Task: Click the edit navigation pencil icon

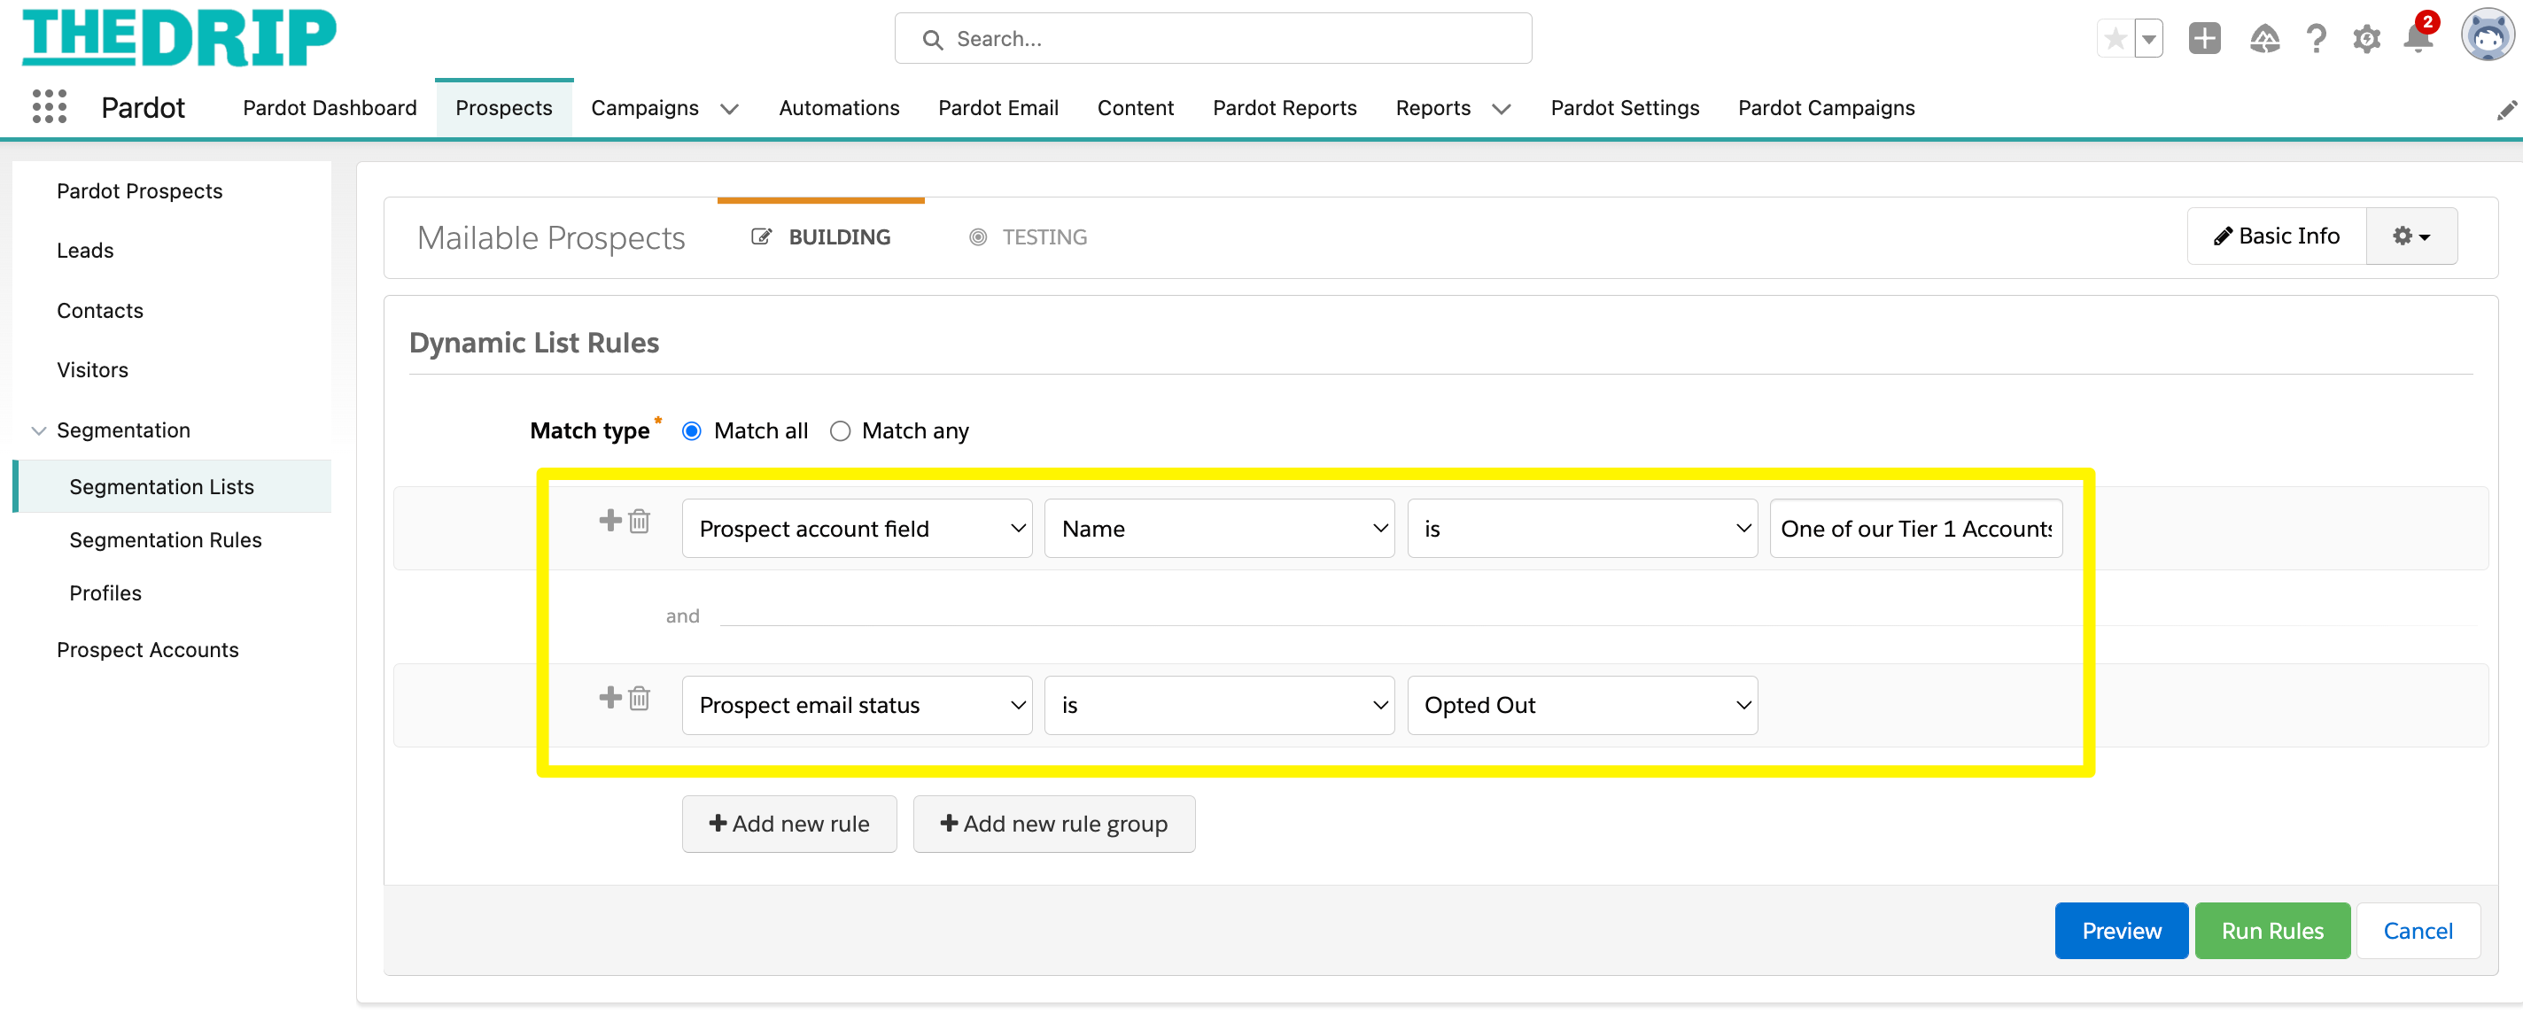Action: click(x=2505, y=111)
